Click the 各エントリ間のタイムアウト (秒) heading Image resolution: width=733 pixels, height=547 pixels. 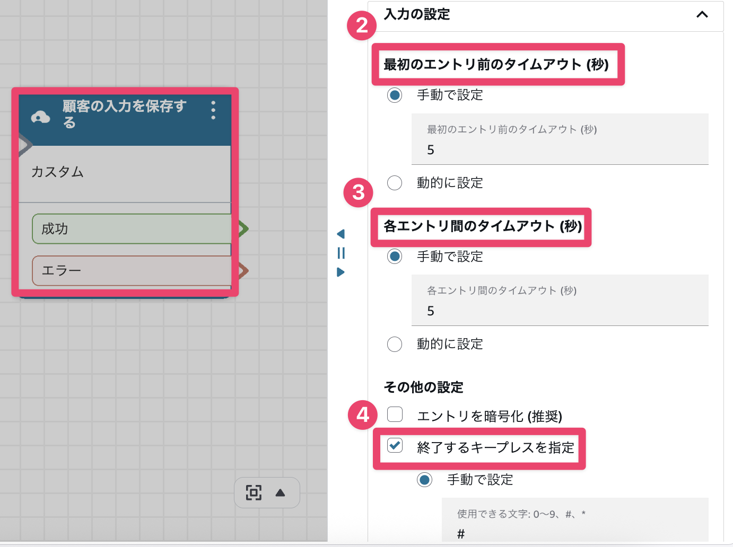pos(483,226)
